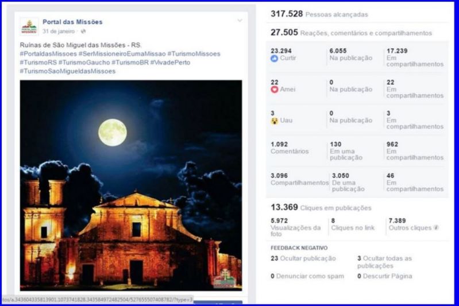The width and height of the screenshot is (459, 306).
Task: Click the blue Curtir thumbs-up icon
Action: (x=274, y=59)
